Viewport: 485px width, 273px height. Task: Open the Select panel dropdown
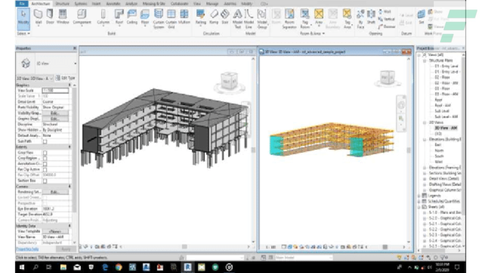[x=23, y=33]
